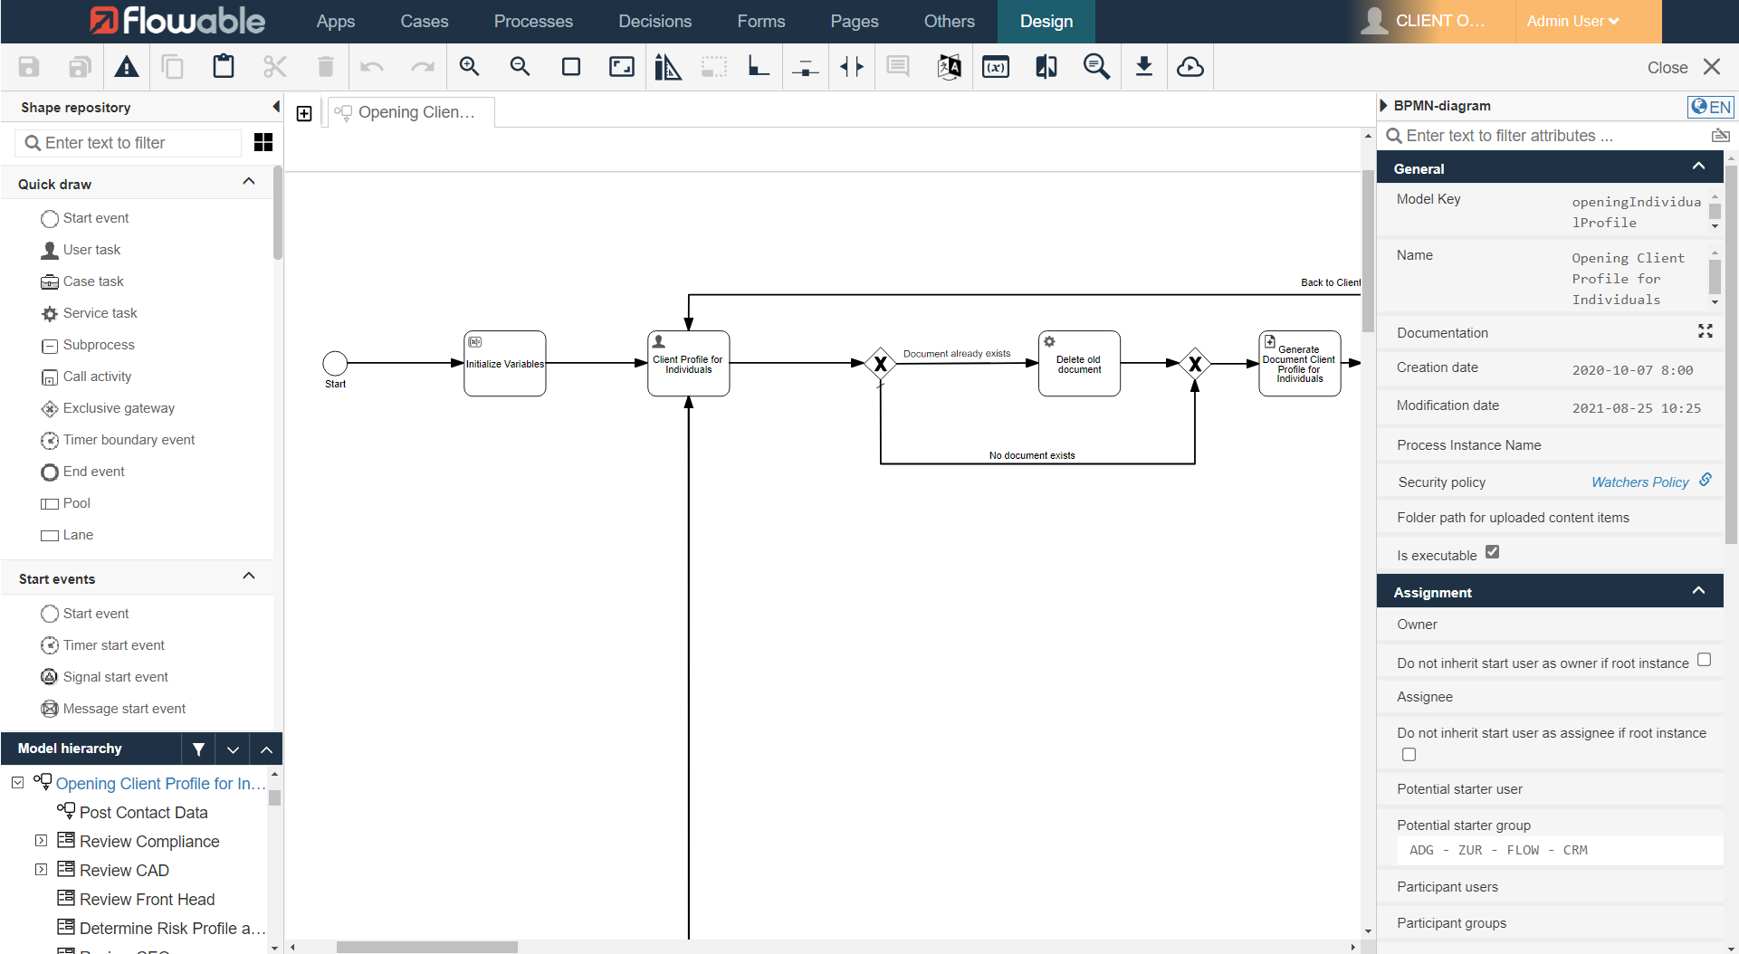Click the zoom in magnifier icon

click(469, 66)
